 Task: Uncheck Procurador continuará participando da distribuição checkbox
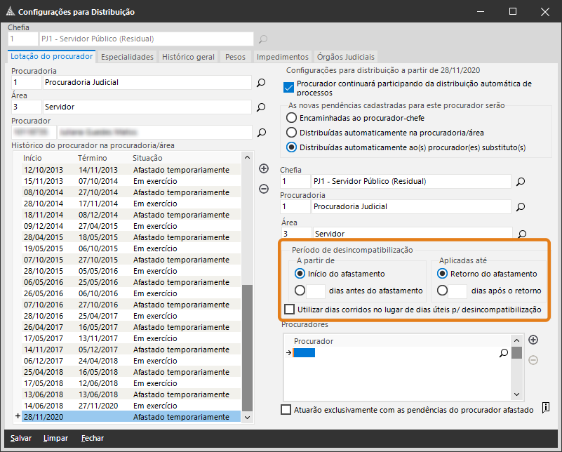click(288, 88)
